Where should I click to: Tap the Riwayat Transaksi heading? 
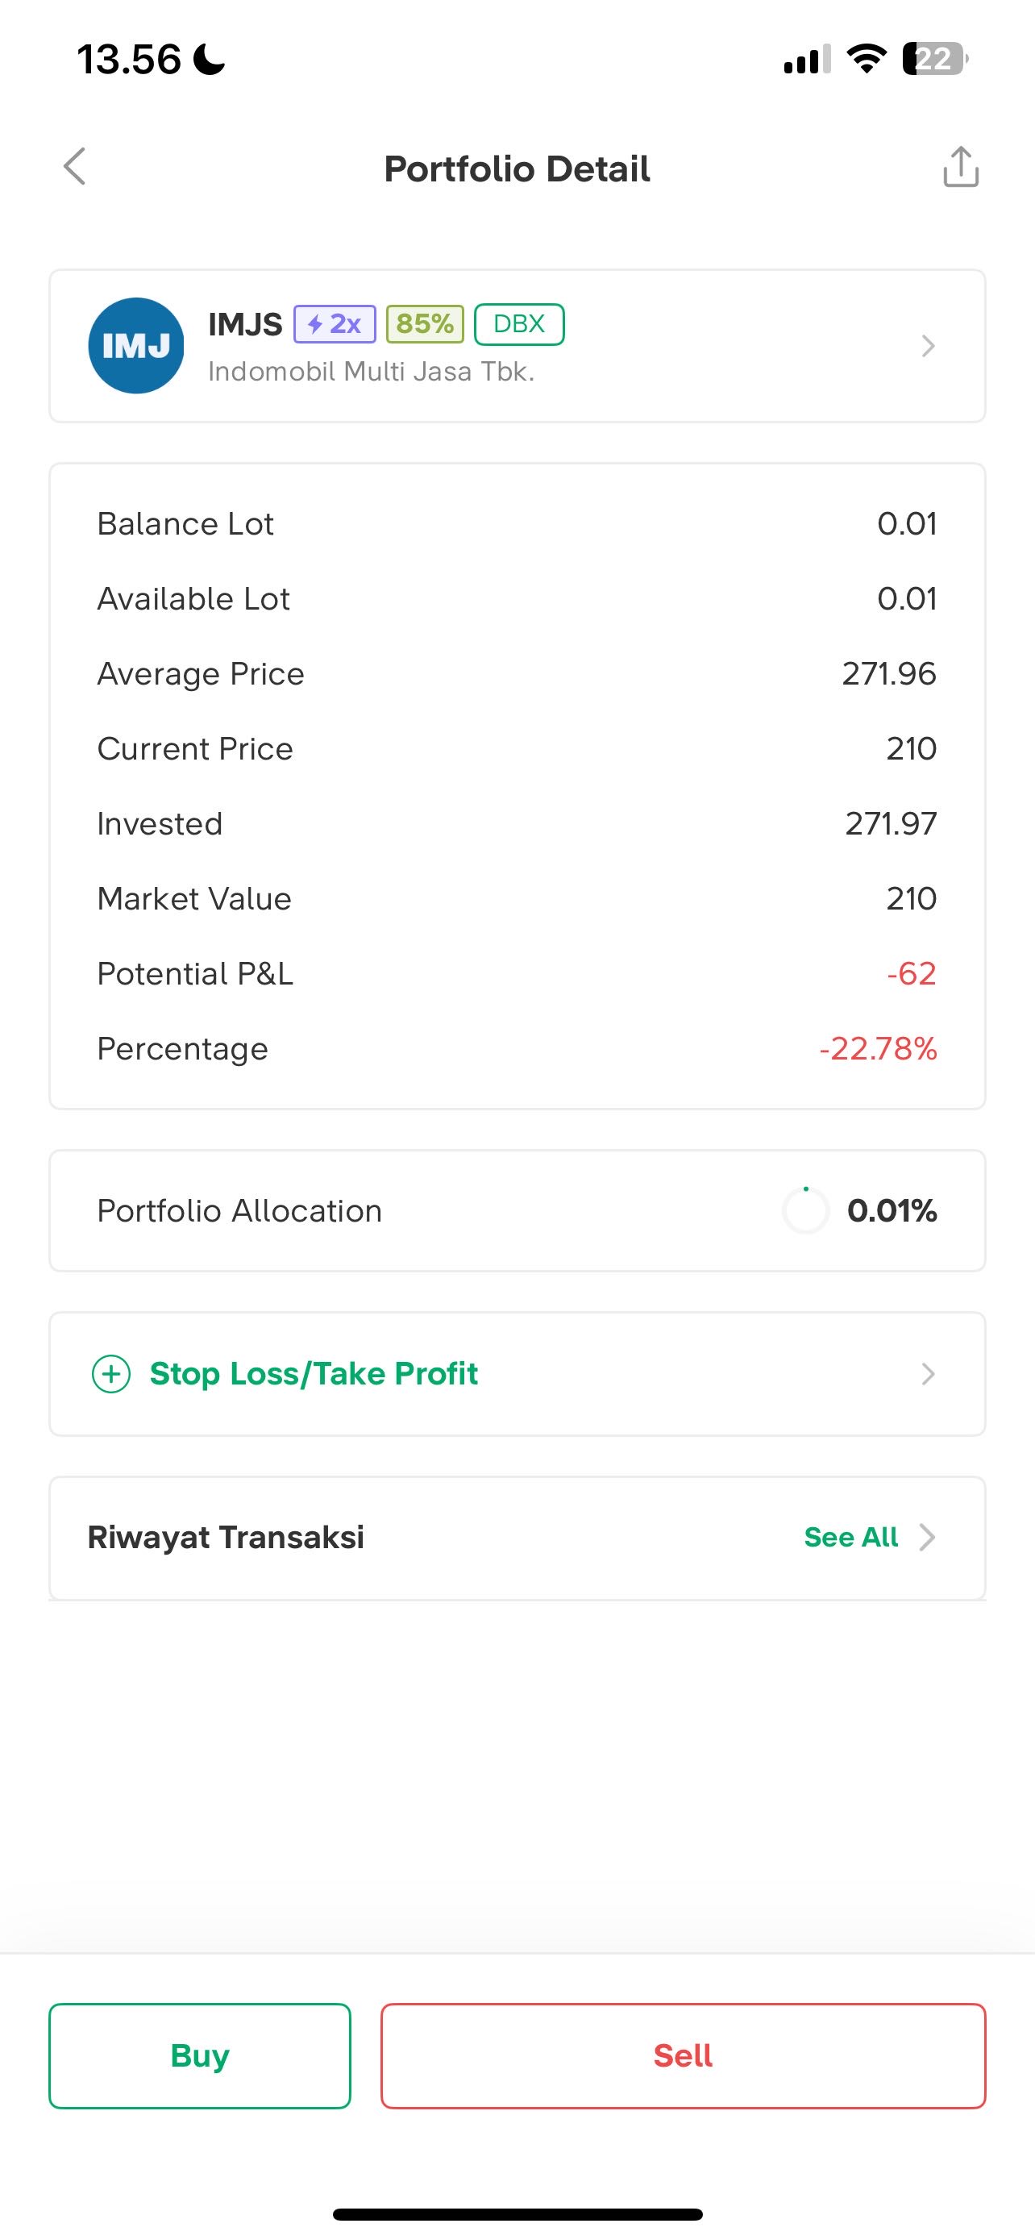pos(226,1538)
